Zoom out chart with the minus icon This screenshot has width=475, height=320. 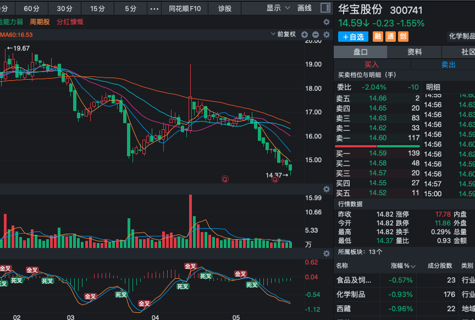click(316, 35)
